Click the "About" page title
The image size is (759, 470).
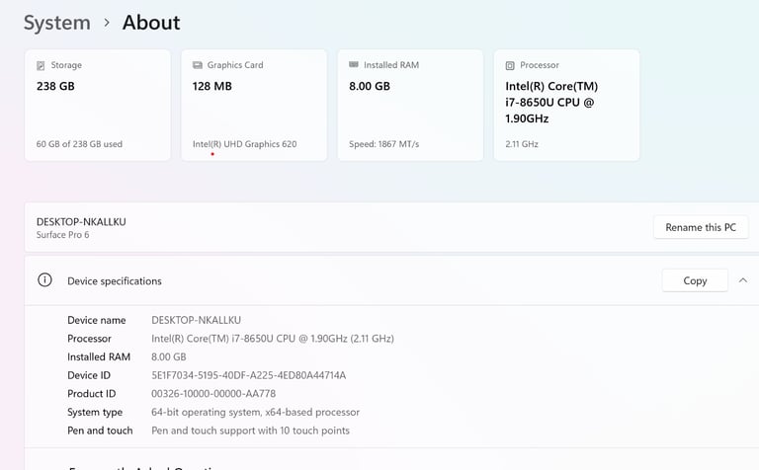click(151, 23)
